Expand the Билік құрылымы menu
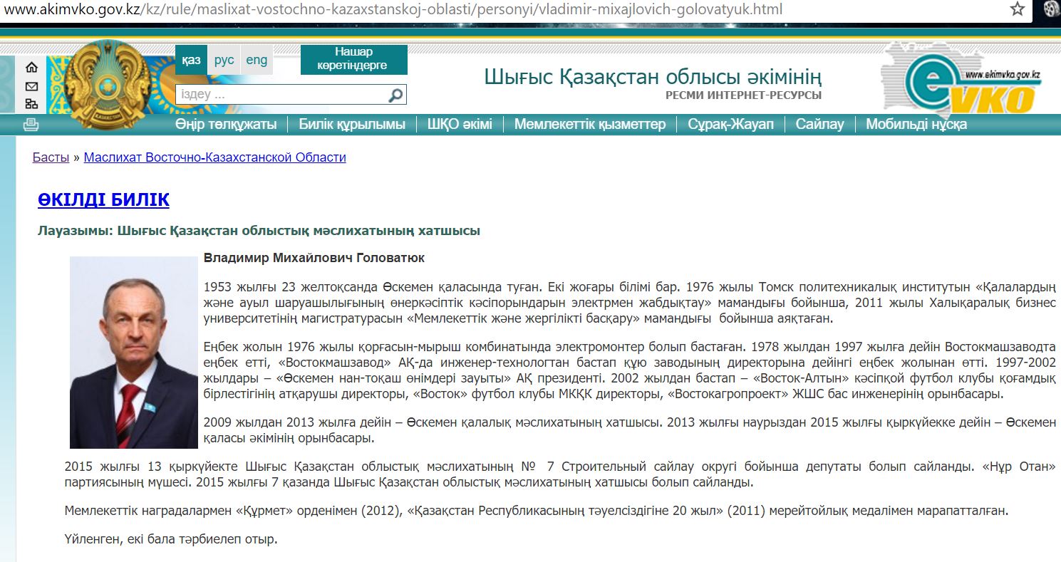 [352, 125]
